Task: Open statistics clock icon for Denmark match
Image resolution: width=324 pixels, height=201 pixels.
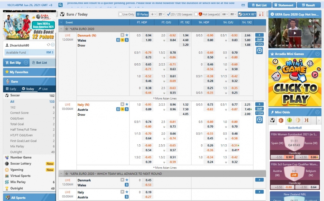Action: 259,50
